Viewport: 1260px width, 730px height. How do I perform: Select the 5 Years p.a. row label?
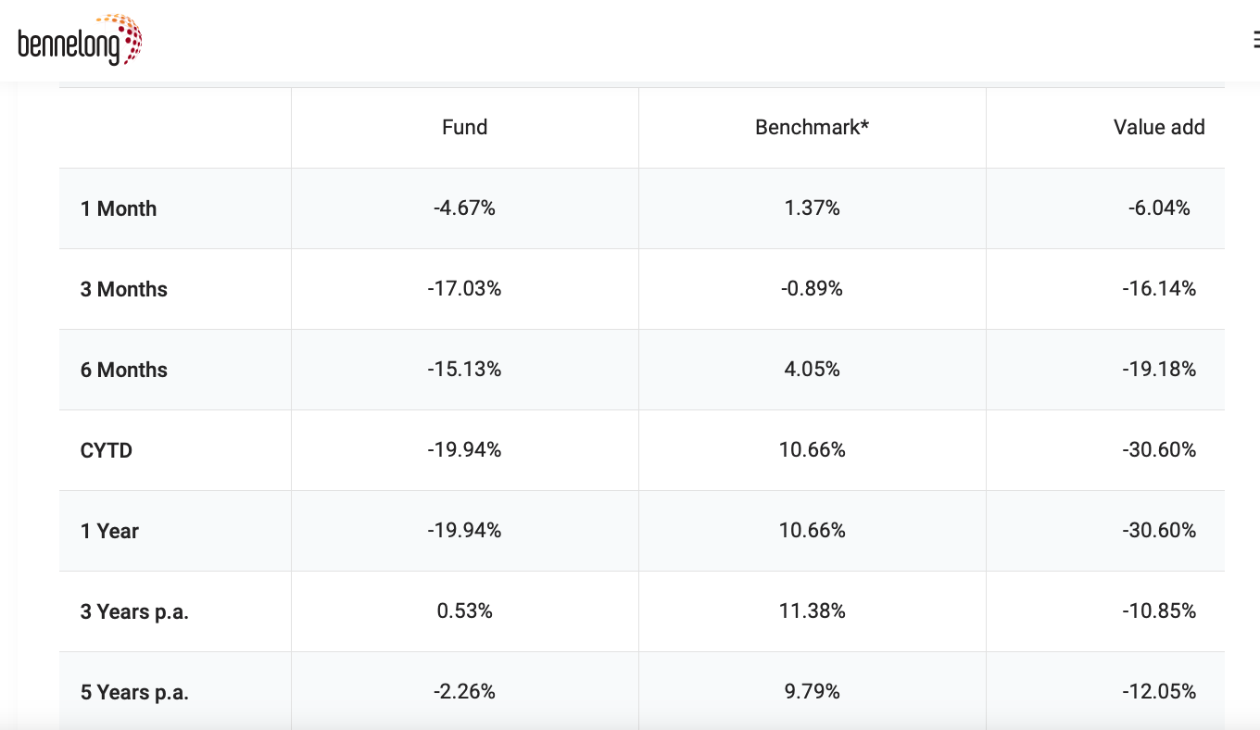(x=134, y=692)
